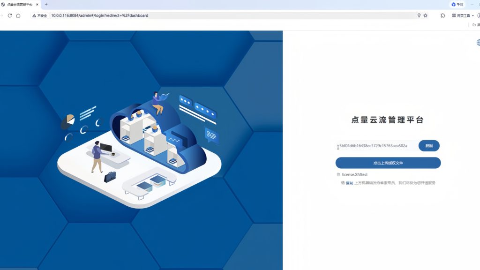Select the 点量云流管理平台 browser tab

[x=20, y=4]
